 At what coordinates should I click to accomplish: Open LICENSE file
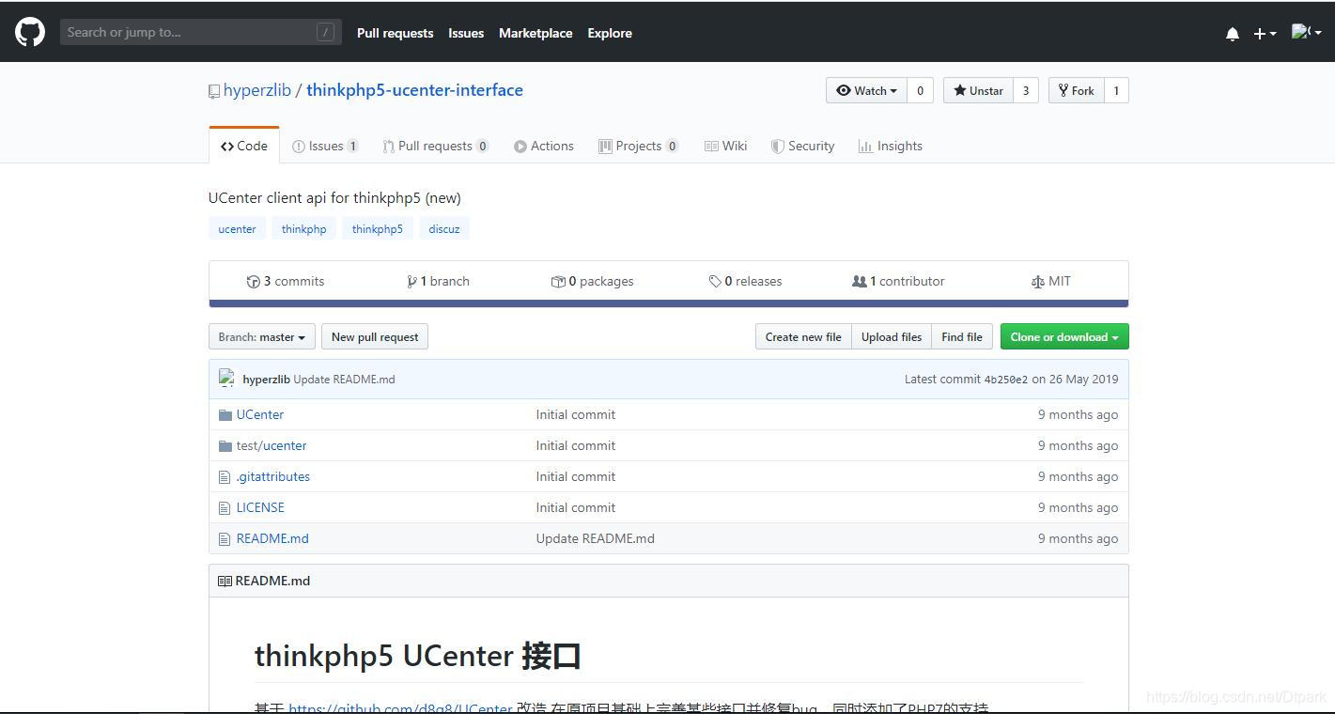point(260,507)
